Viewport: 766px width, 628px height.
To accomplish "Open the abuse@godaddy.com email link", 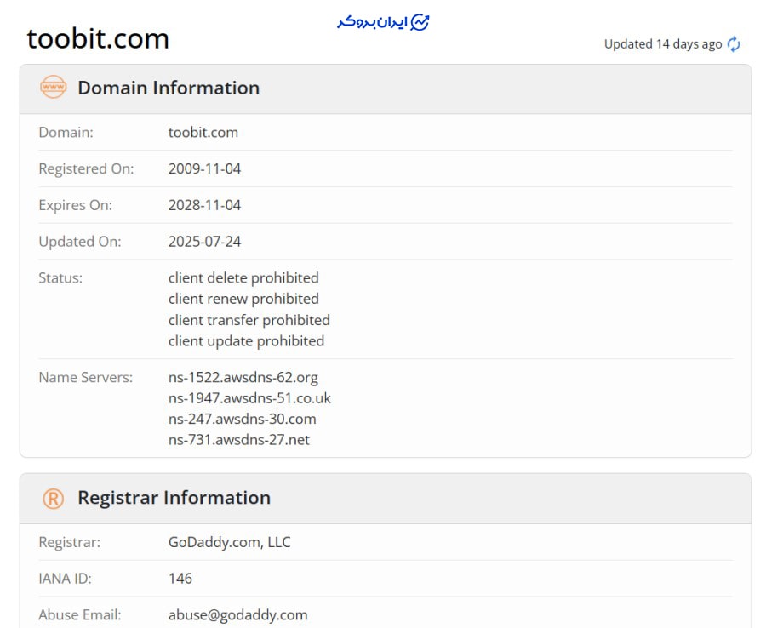I will [x=237, y=614].
